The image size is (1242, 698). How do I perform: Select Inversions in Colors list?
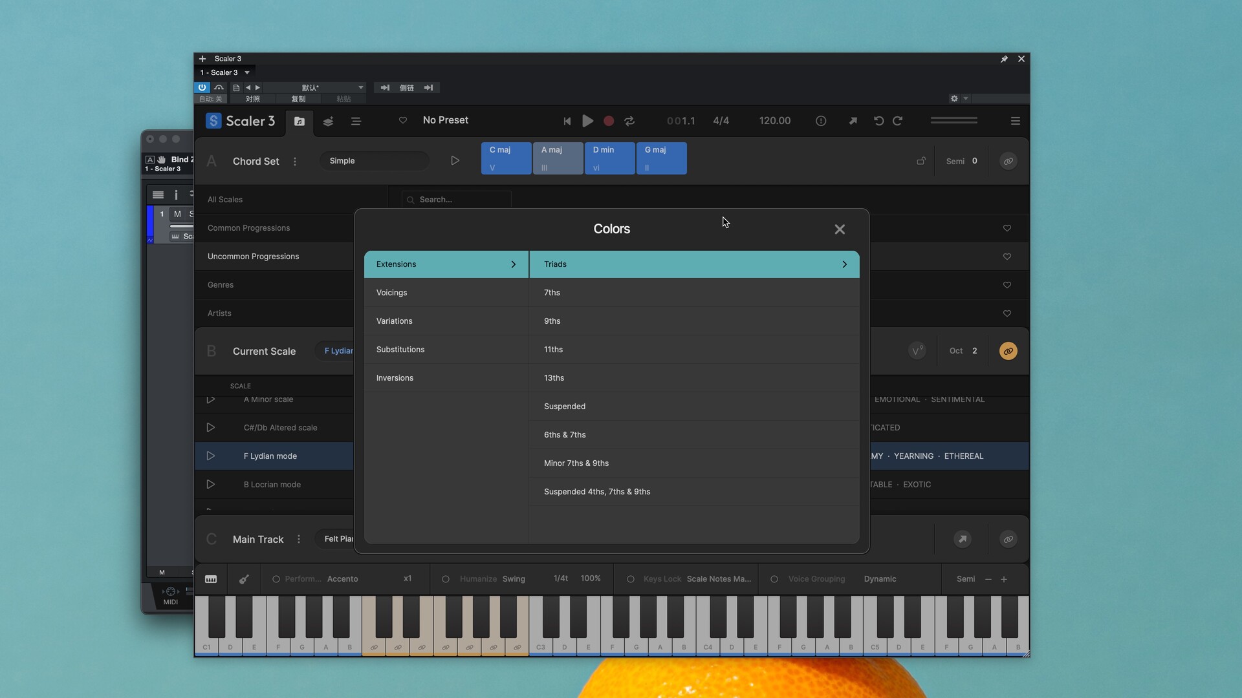446,378
